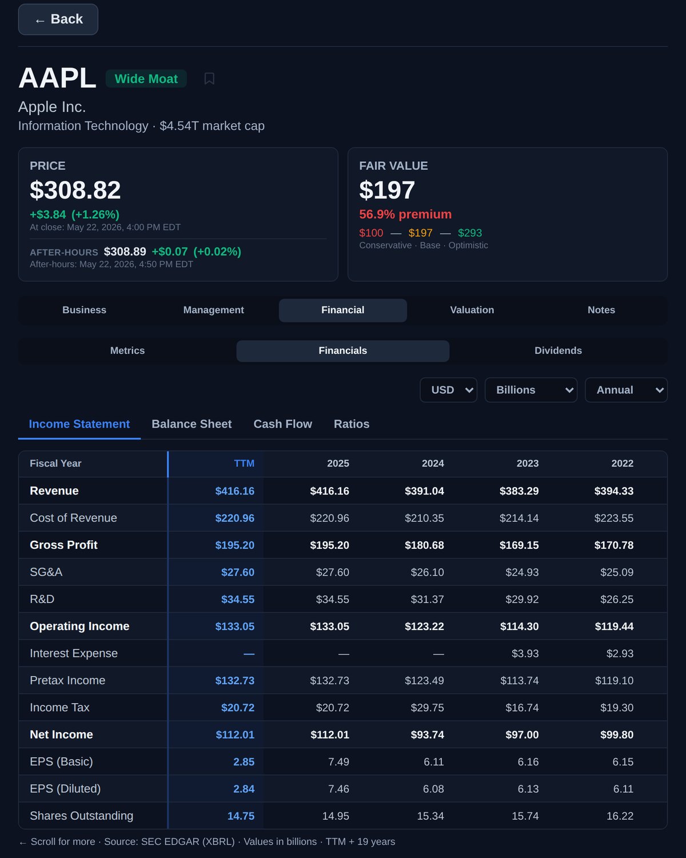Click the 56.9% premium text

click(405, 214)
